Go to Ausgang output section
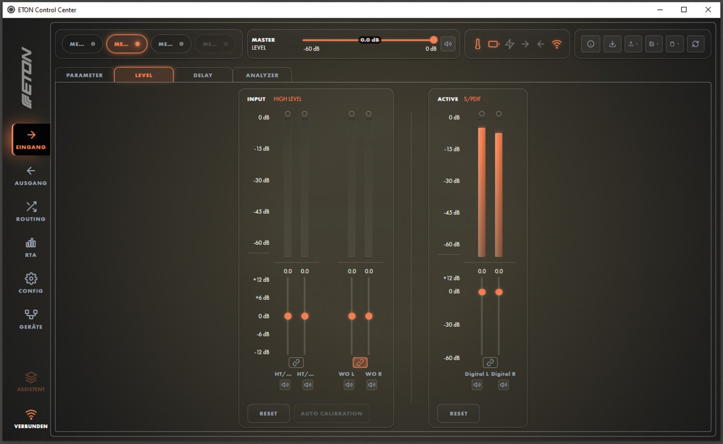 coord(31,175)
